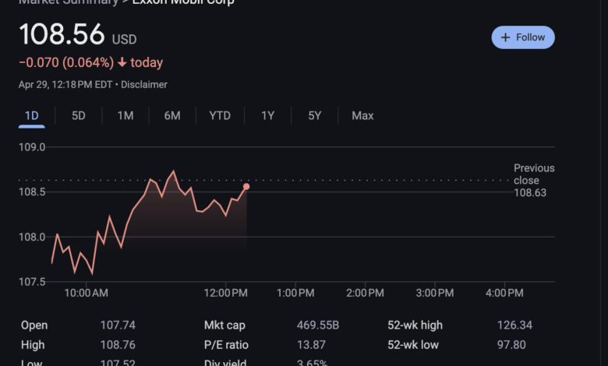Click the 52-wk low value 97.80

point(511,345)
